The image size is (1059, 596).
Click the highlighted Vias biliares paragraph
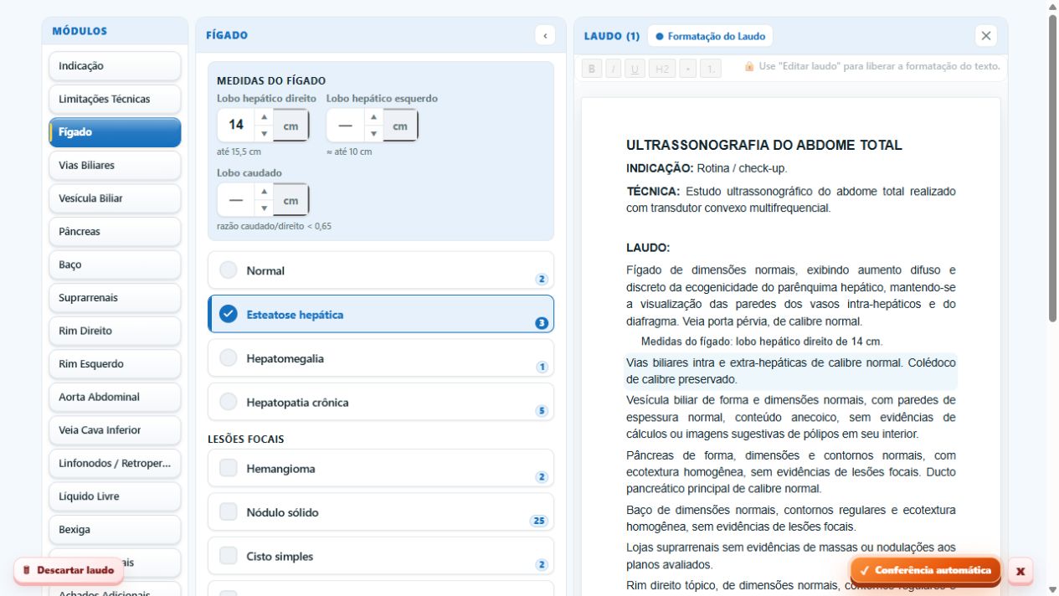[x=791, y=371]
